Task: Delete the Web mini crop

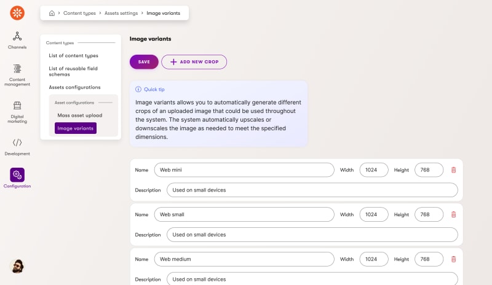Action: pyautogui.click(x=453, y=170)
